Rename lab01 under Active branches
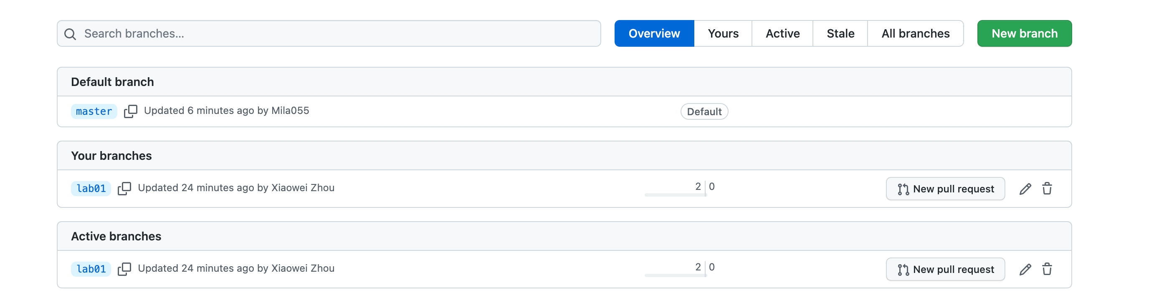This screenshot has height=308, width=1154. [1025, 270]
